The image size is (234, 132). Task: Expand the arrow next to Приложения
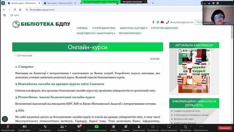pyautogui.click(x=158, y=127)
